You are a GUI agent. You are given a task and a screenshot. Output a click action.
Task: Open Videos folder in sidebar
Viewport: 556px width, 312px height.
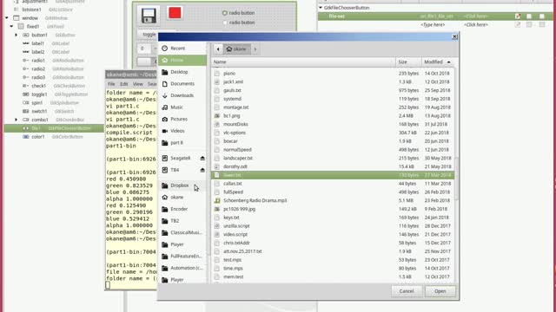[x=182, y=131]
